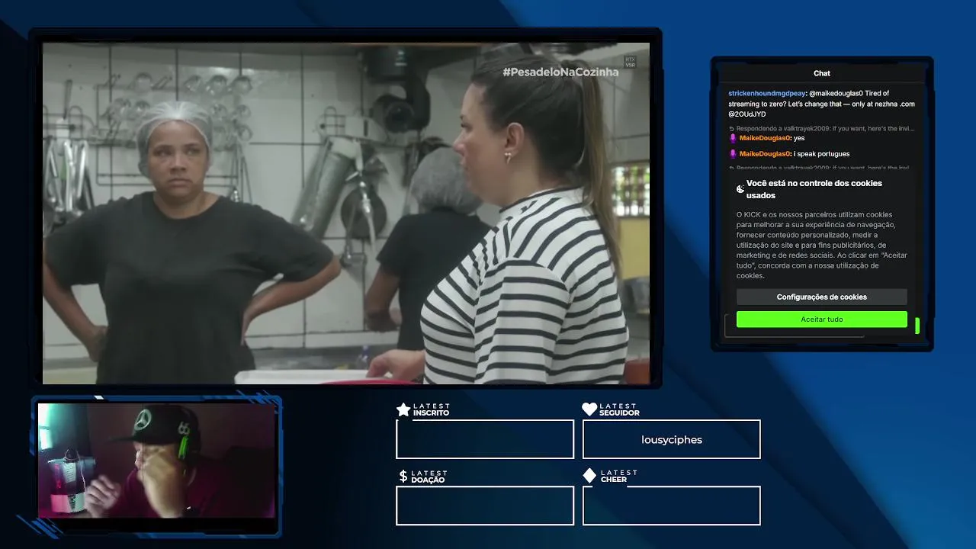
Task: Click the dollar icon beside Latest Doação
Action: 403,476
